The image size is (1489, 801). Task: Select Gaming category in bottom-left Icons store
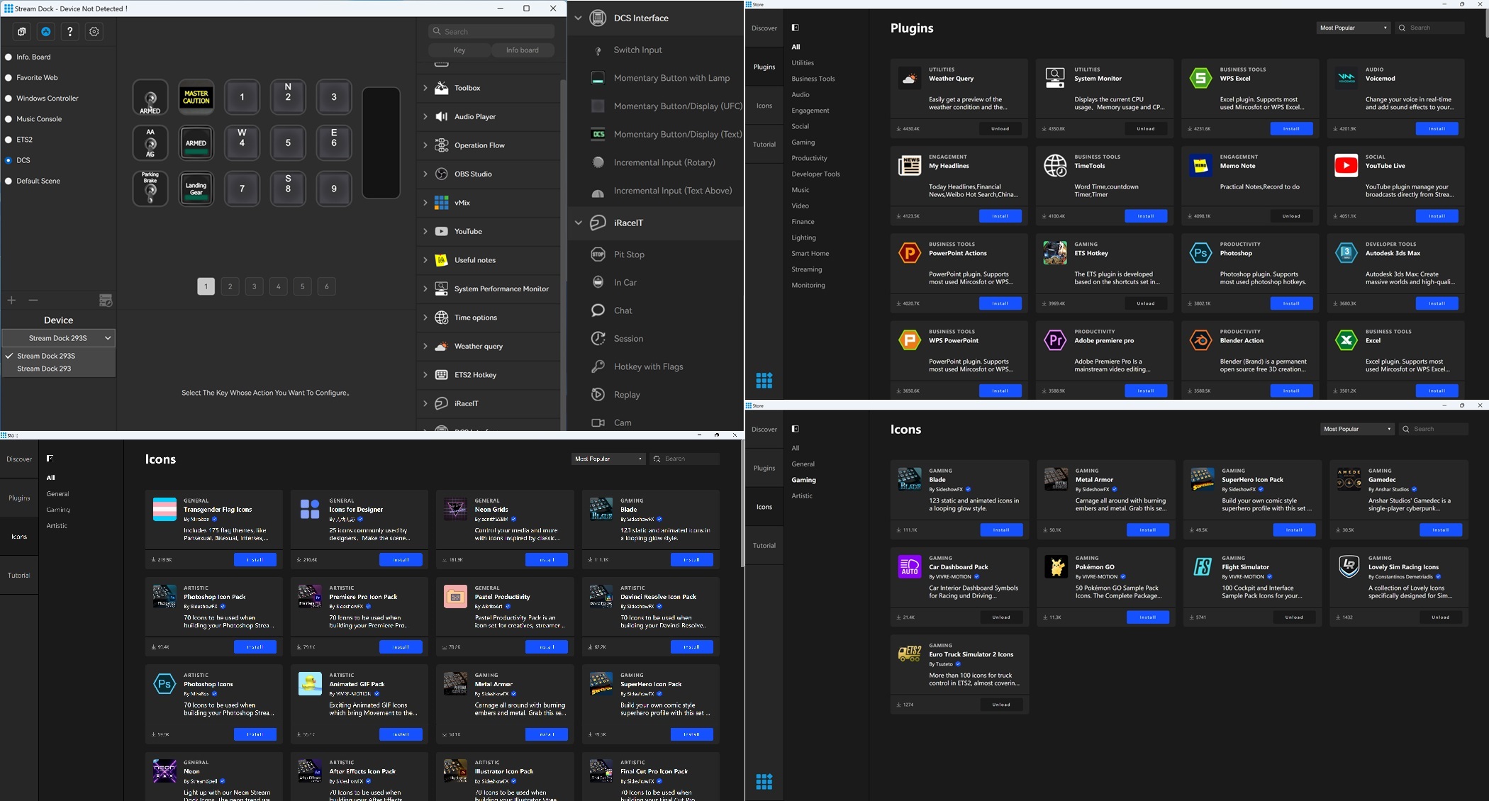coord(58,510)
